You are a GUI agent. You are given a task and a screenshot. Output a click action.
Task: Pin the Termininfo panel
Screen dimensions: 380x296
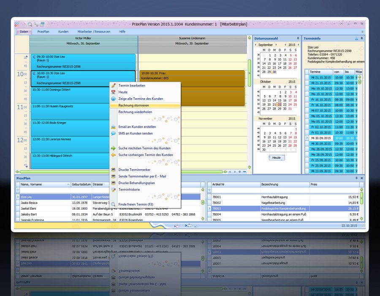pos(361,38)
